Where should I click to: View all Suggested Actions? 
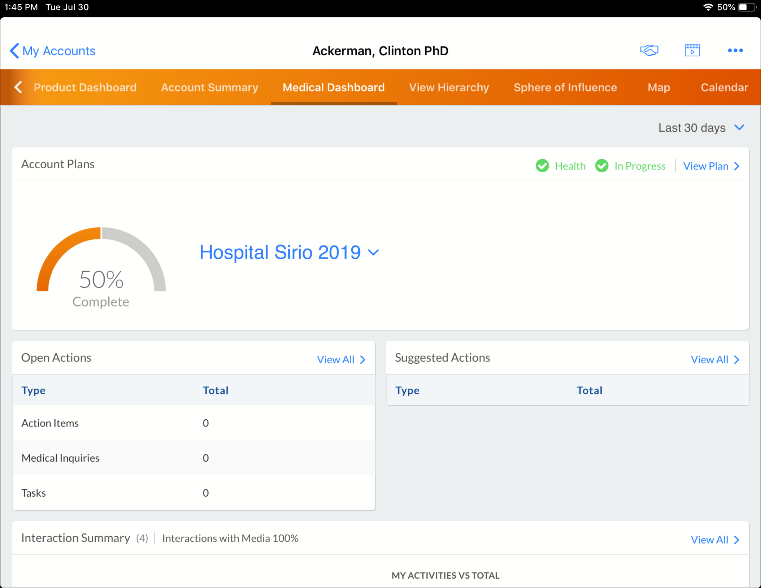click(715, 359)
